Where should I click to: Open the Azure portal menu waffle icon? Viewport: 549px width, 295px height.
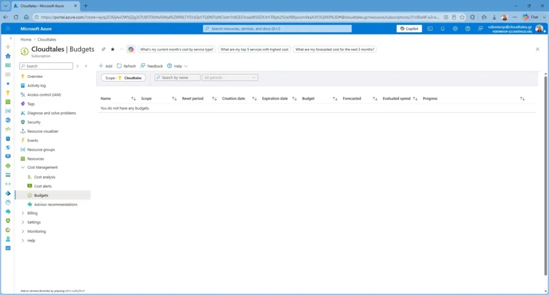pyautogui.click(x=8, y=29)
